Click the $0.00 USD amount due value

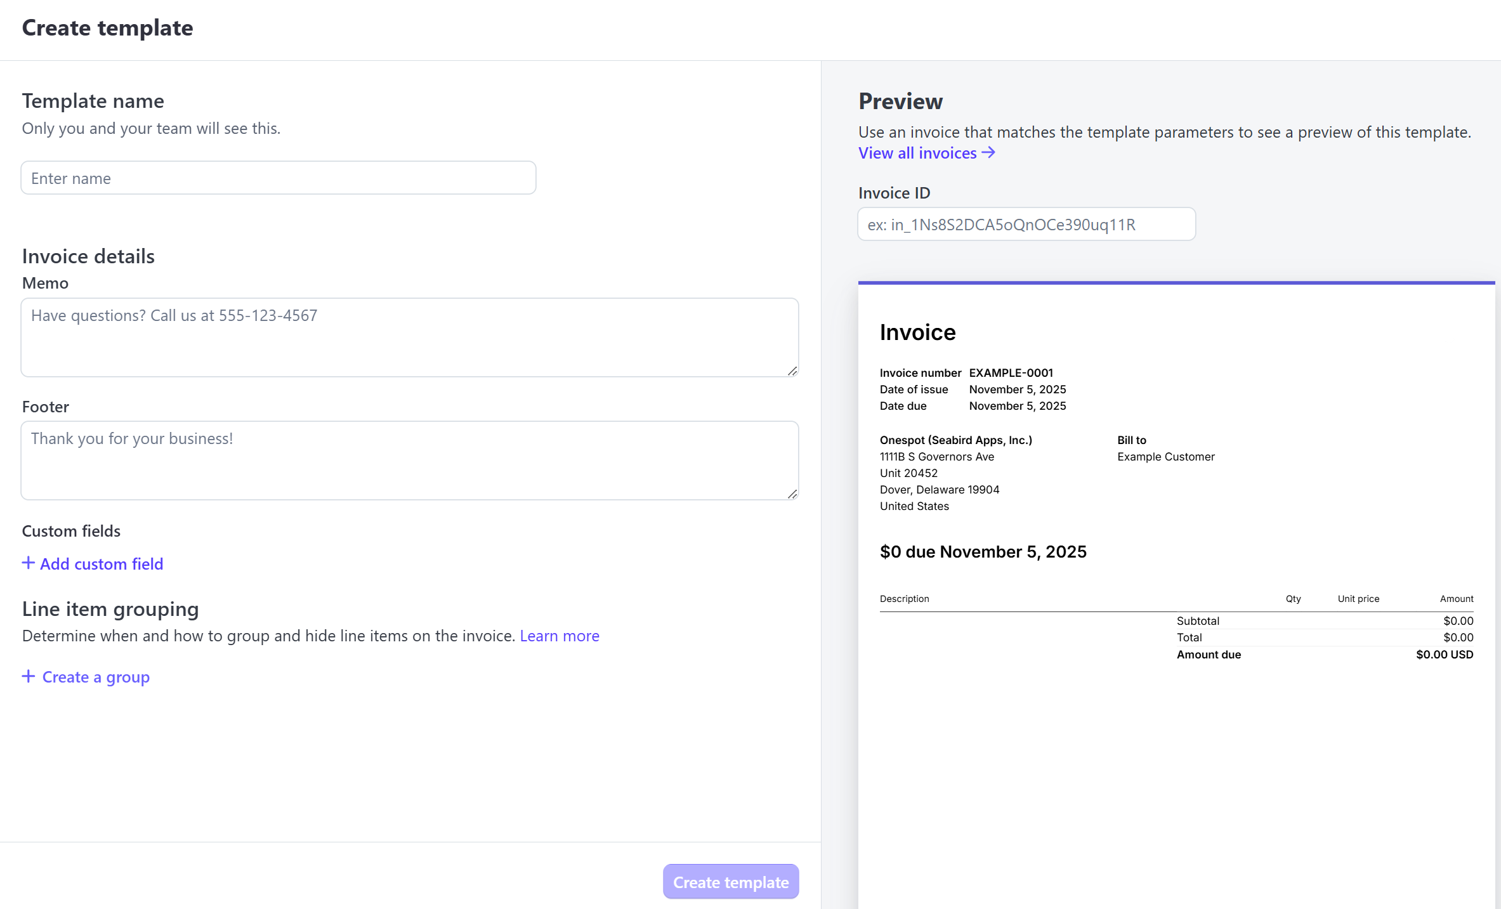[1444, 655]
